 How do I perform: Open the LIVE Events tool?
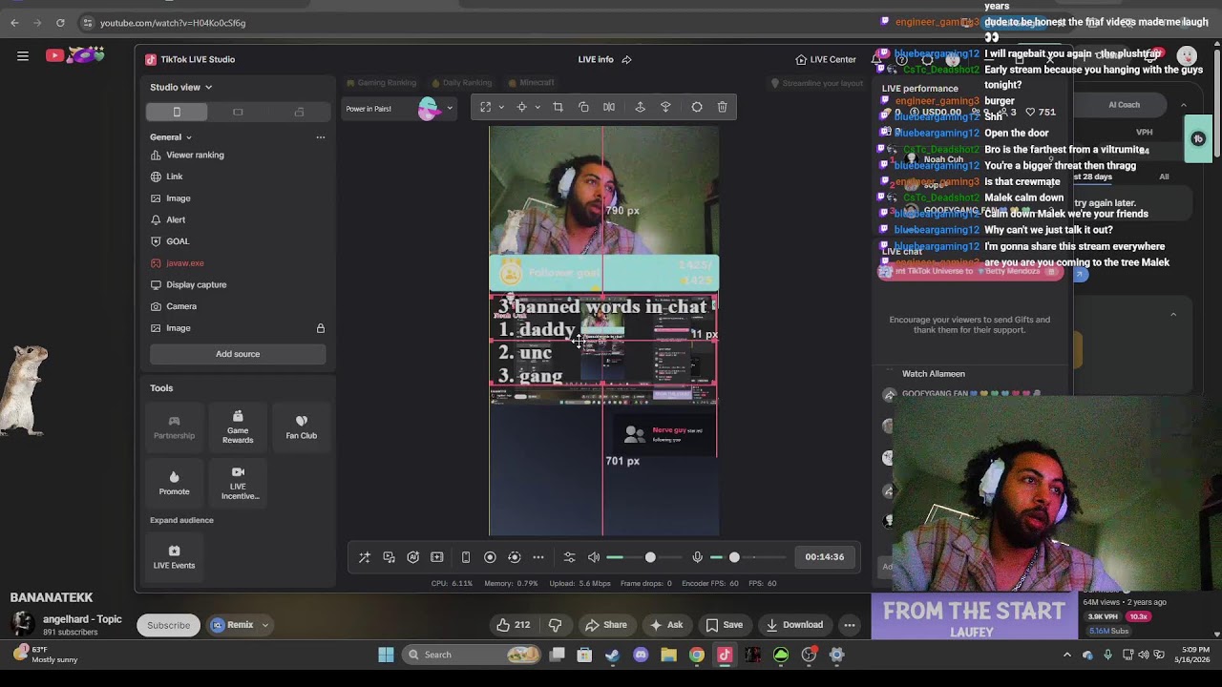[x=174, y=557]
